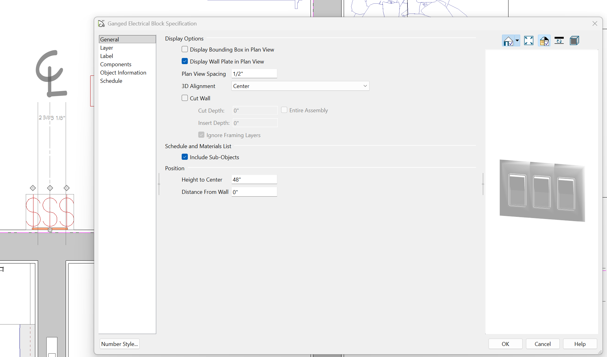
Task: Click the left red switch symbol
Action: (33, 212)
